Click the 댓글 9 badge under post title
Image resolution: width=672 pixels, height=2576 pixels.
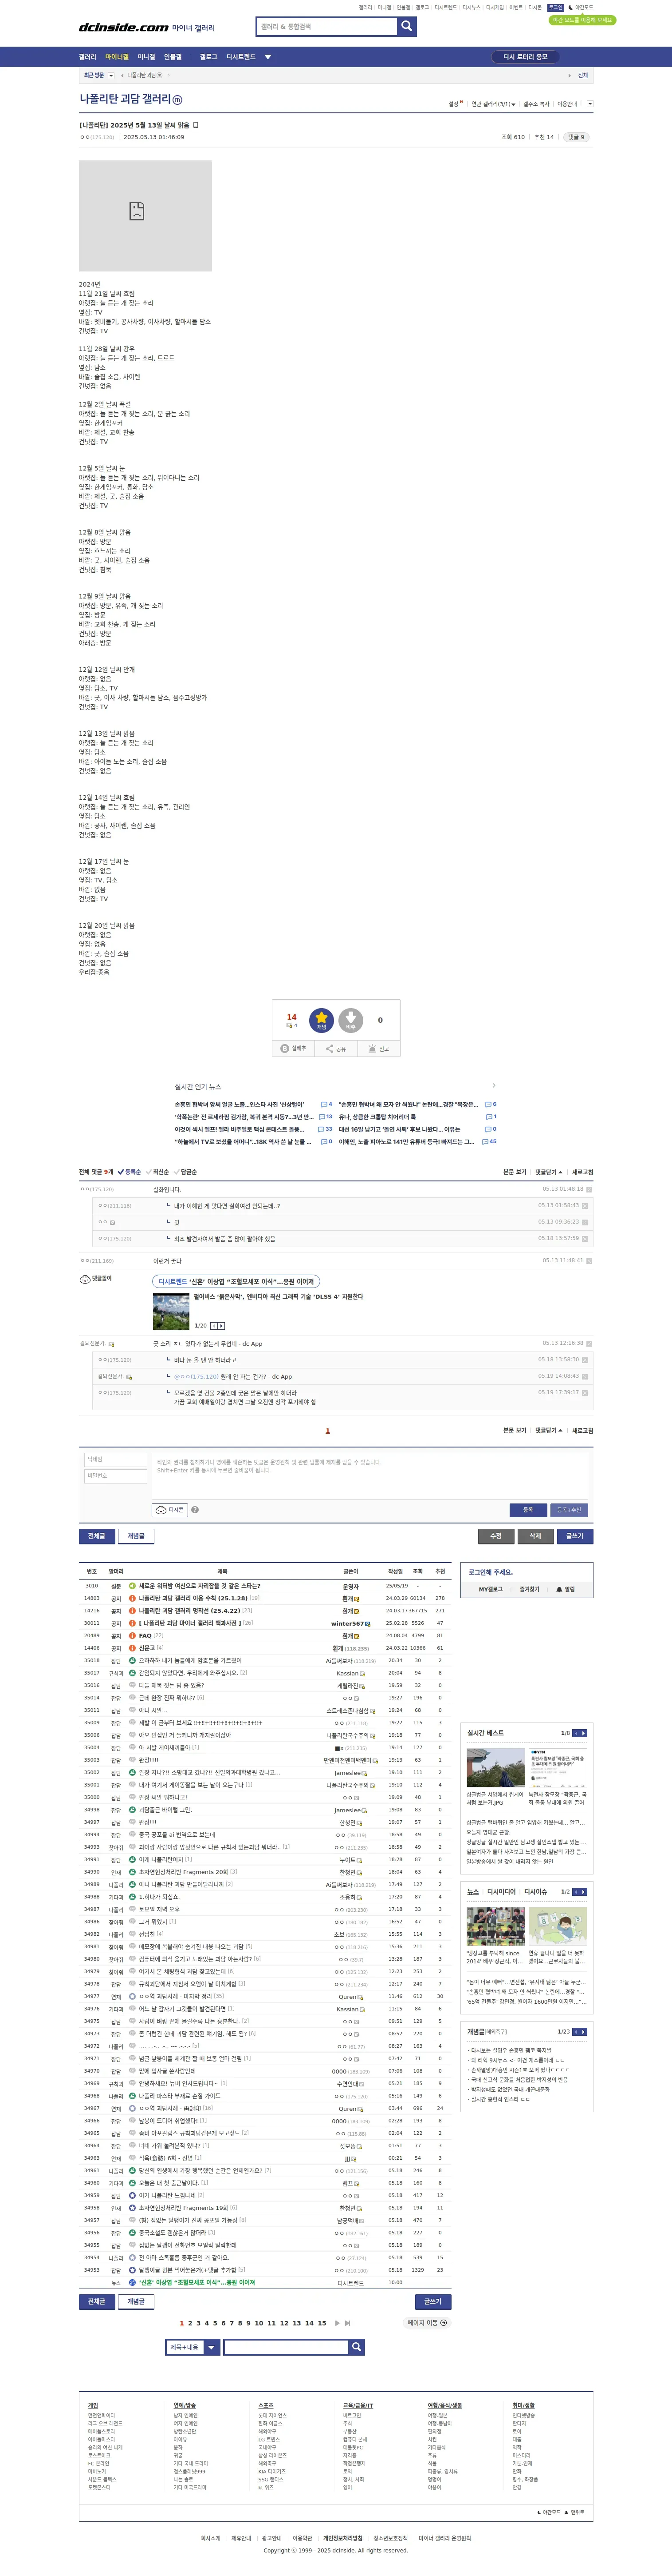click(577, 137)
